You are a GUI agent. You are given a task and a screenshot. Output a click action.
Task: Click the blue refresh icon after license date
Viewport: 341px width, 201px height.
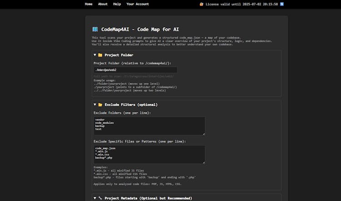pyautogui.click(x=282, y=4)
